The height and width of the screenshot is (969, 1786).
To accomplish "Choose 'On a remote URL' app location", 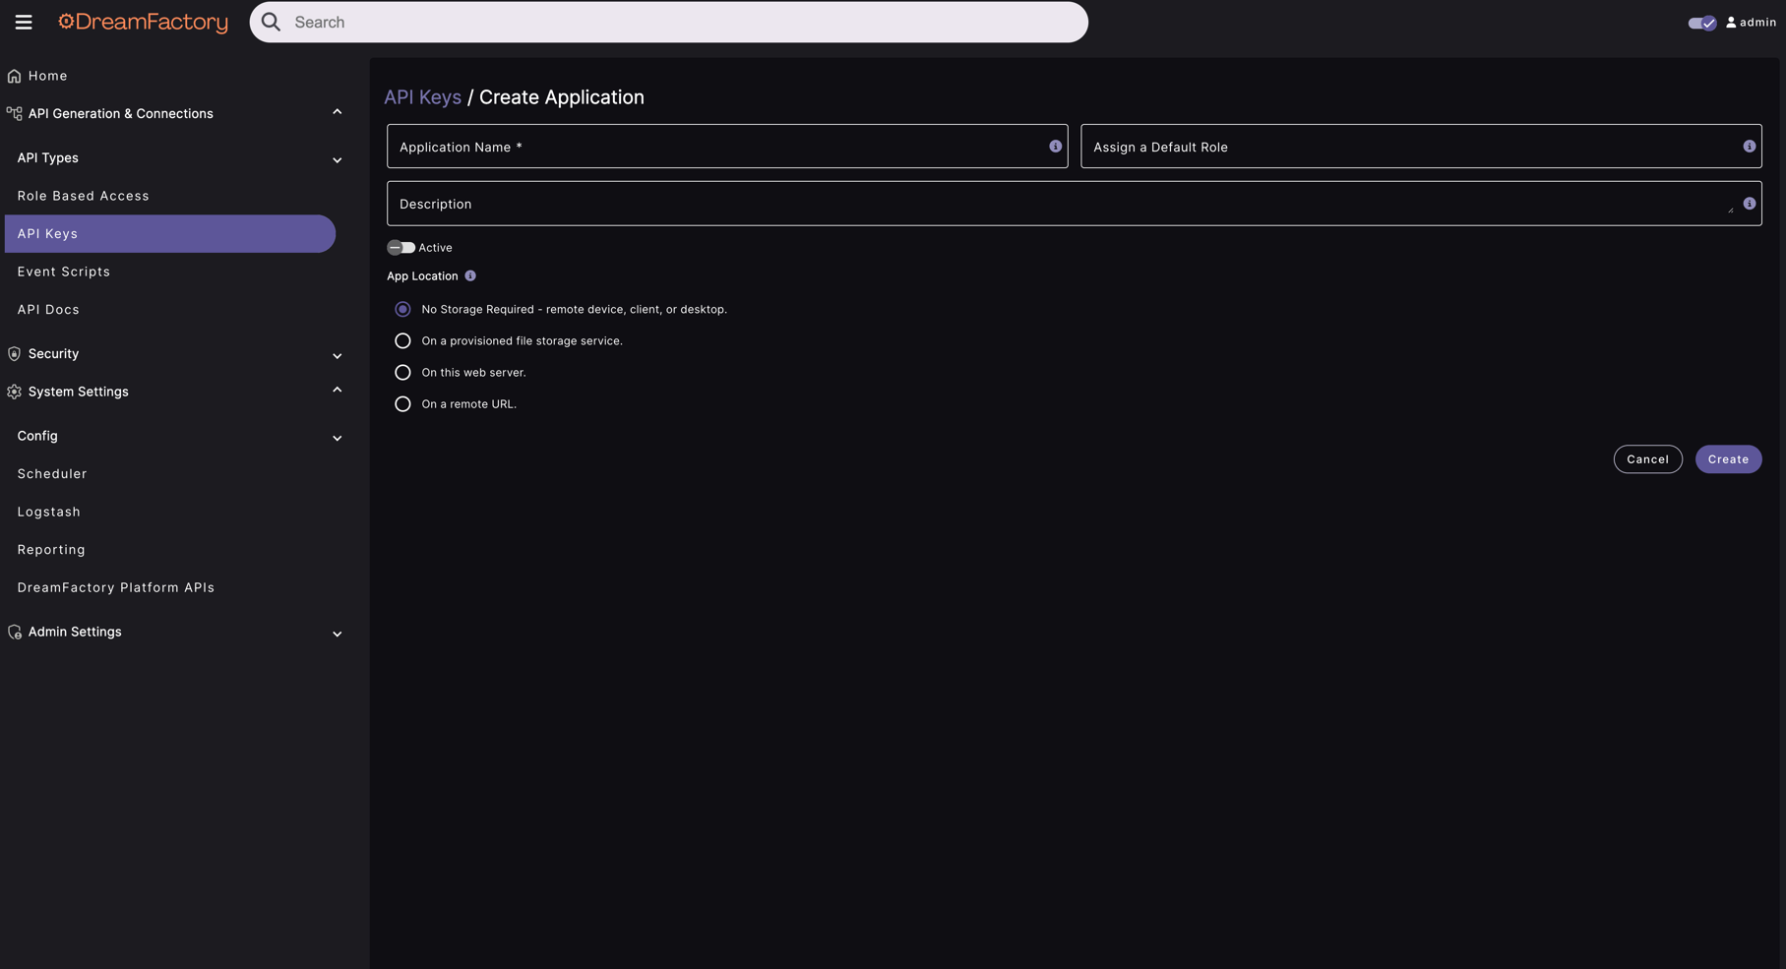I will (x=402, y=403).
